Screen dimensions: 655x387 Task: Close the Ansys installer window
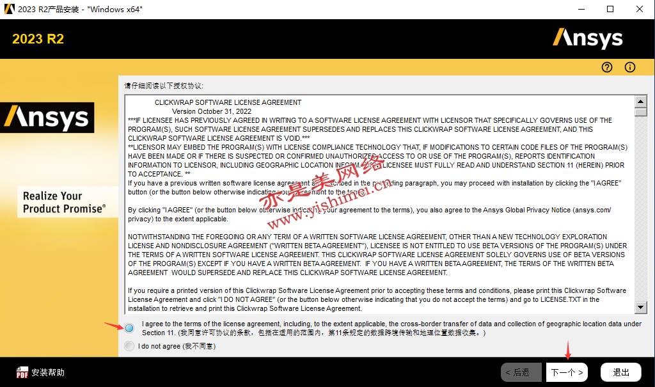coord(640,9)
